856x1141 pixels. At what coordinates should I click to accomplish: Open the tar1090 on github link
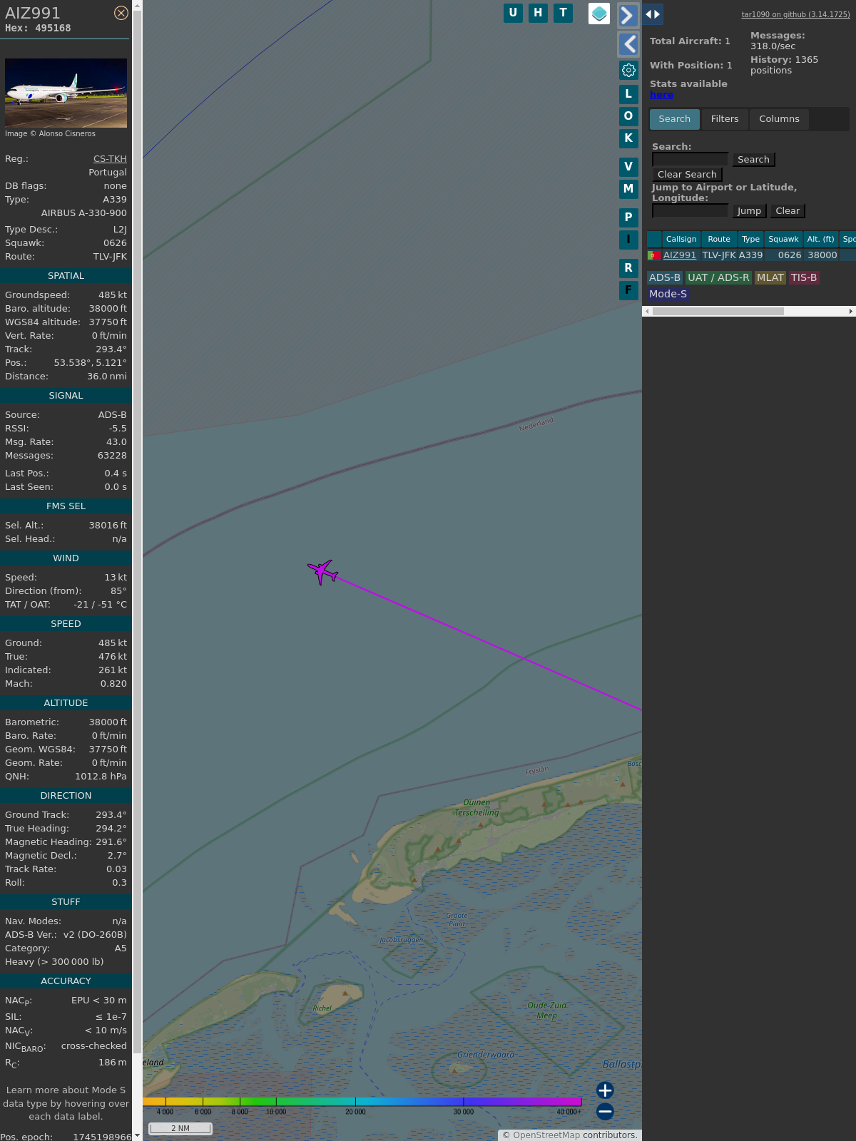pos(795,14)
